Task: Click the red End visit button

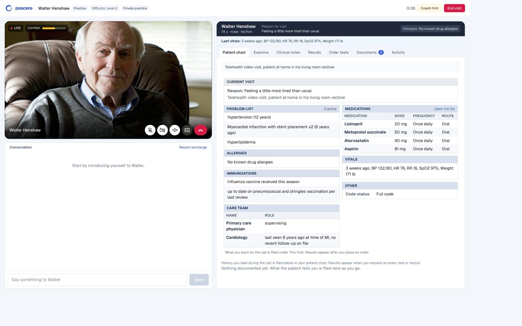Action: (454, 8)
